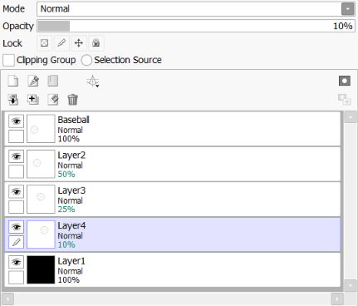Click the clear layer eraser icon
This screenshot has height=306, width=358.
pos(53,100)
